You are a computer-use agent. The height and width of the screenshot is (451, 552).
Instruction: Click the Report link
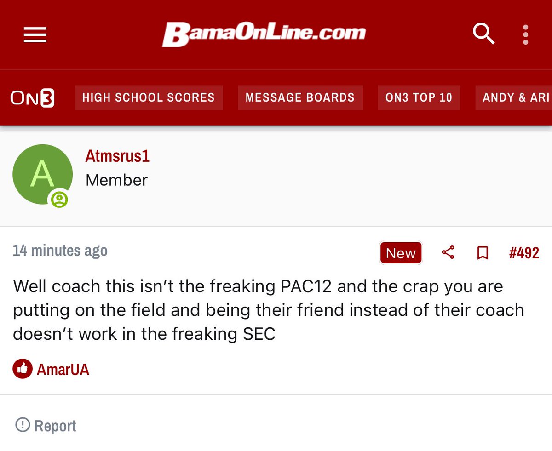[x=55, y=426]
